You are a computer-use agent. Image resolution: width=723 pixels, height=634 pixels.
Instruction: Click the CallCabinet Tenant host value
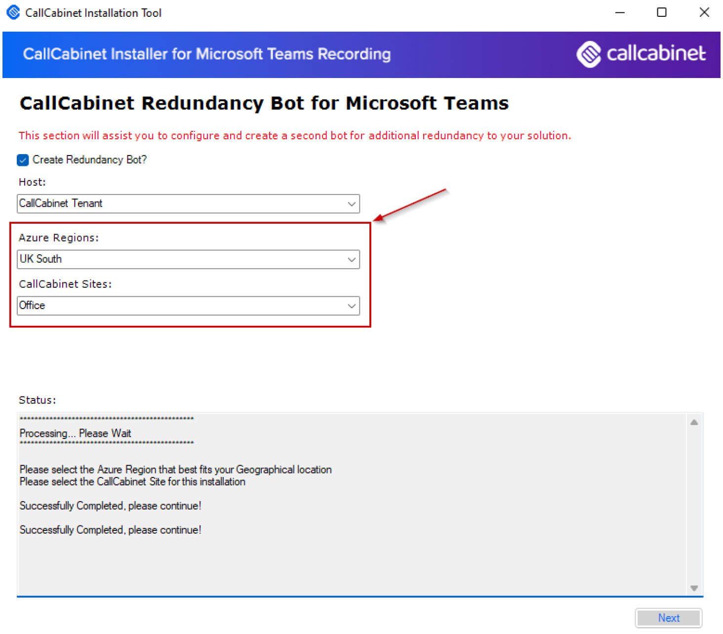tap(61, 203)
